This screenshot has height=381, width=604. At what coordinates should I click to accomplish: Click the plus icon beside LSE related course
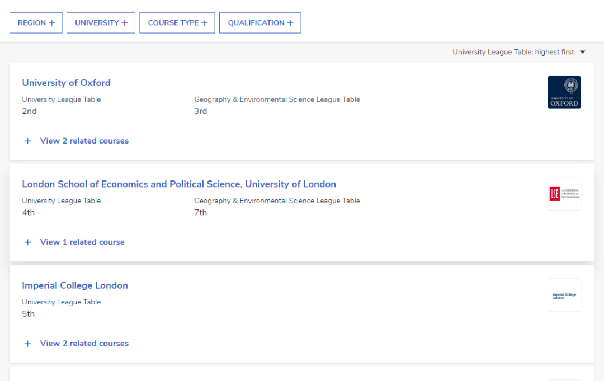[x=28, y=242]
